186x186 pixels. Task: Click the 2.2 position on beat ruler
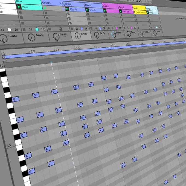[x=113, y=45]
